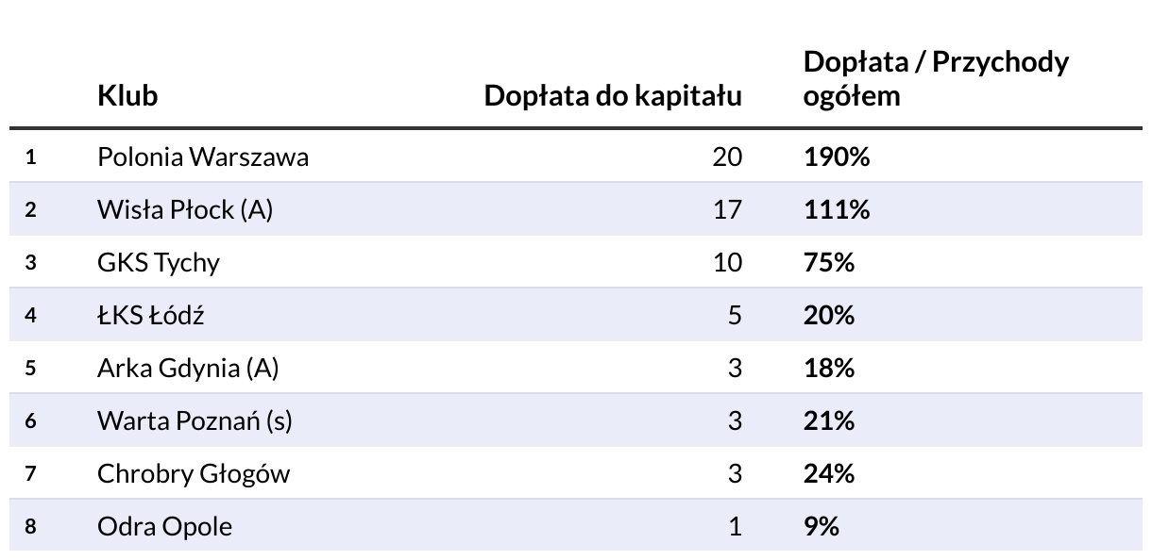Click the 24% cell for Chrobry Głogów
Screen dimensions: 1152x560
[x=829, y=473]
